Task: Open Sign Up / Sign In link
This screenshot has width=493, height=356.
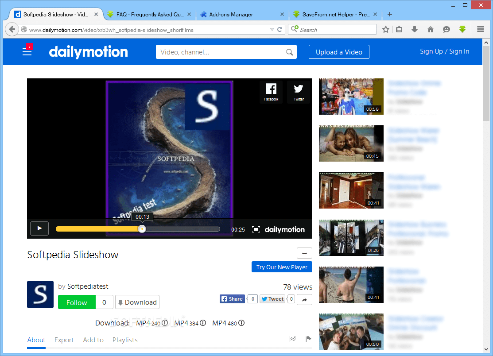Action: pos(445,51)
